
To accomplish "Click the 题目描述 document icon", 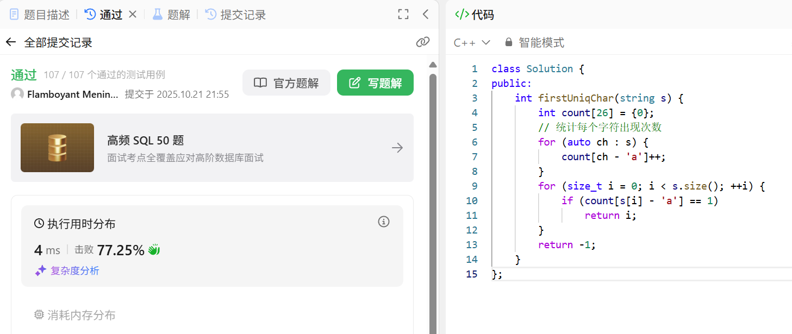I will pos(14,15).
